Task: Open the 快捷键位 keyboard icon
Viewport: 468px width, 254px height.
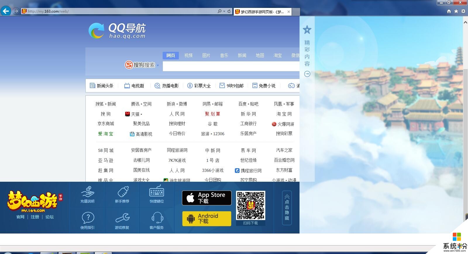Action: 157,195
